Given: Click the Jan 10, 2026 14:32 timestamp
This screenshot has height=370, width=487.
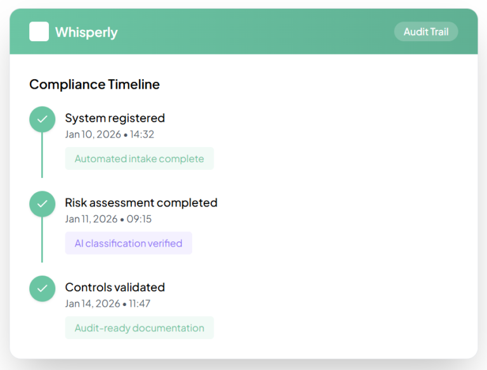Looking at the screenshot, I should 109,134.
